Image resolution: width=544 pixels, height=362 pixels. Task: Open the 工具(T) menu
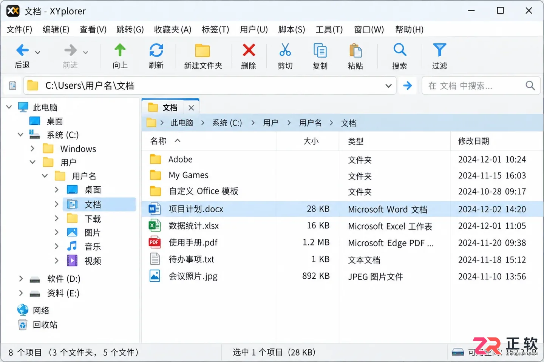tap(329, 29)
